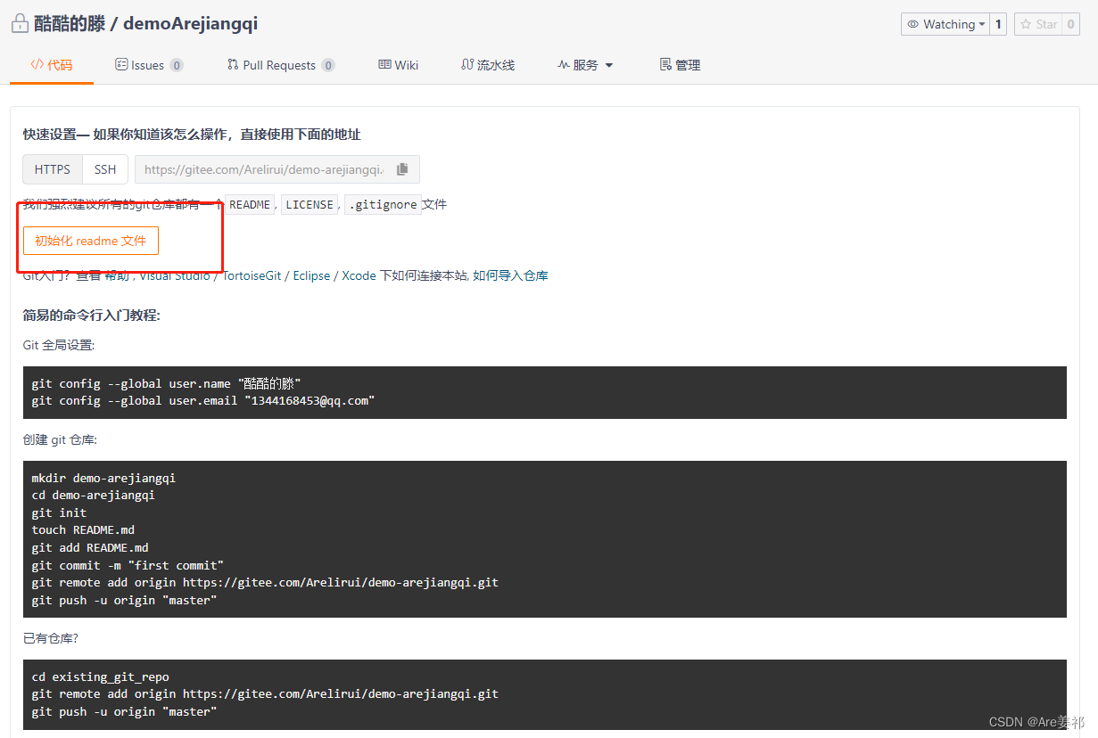The height and width of the screenshot is (738, 1098).
Task: Click the 流水线 pipeline icon
Action: [x=466, y=64]
